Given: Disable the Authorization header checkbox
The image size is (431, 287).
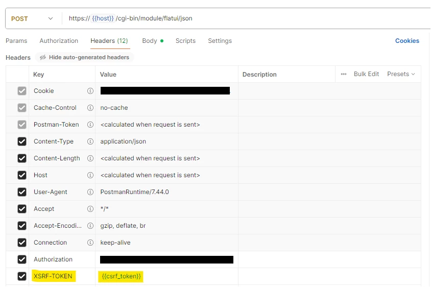Looking at the screenshot, I should point(22,259).
